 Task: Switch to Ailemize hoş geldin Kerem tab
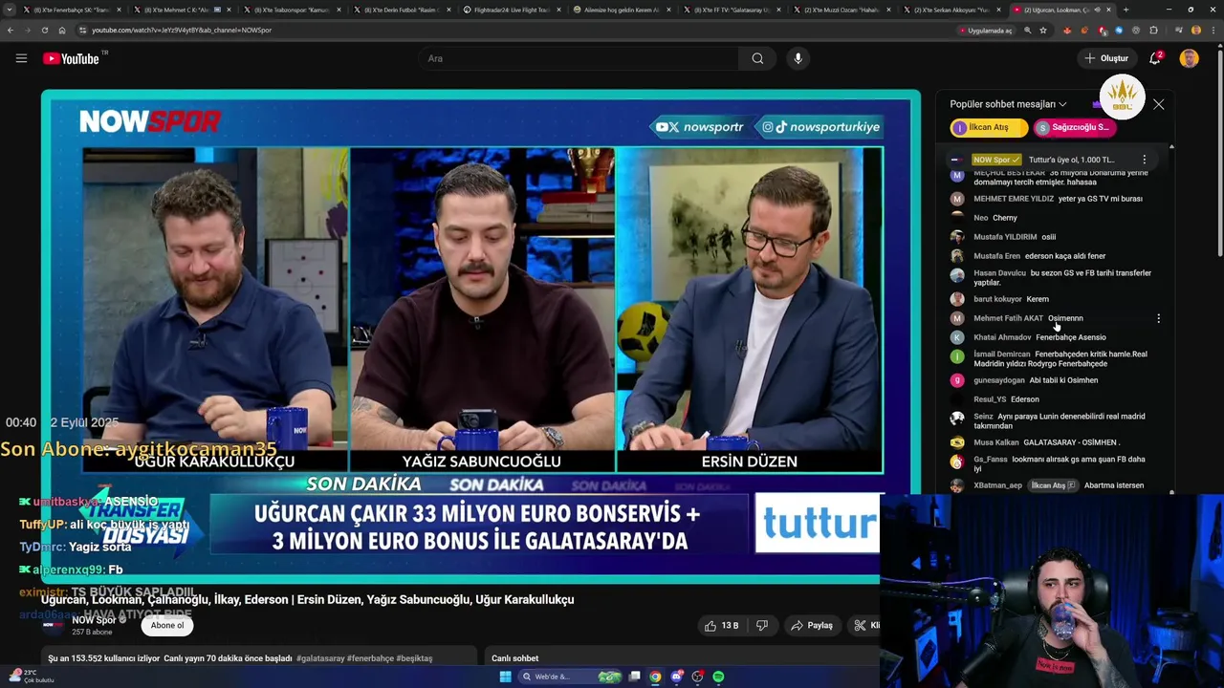click(621, 10)
